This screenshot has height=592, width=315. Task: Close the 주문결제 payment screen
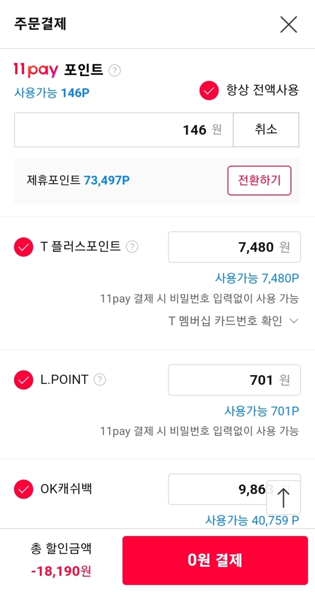pos(288,25)
